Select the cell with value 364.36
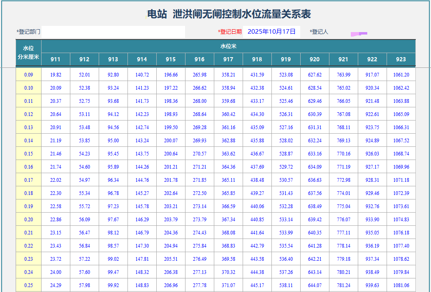Viewport: 431px width, 292px height. click(228, 167)
